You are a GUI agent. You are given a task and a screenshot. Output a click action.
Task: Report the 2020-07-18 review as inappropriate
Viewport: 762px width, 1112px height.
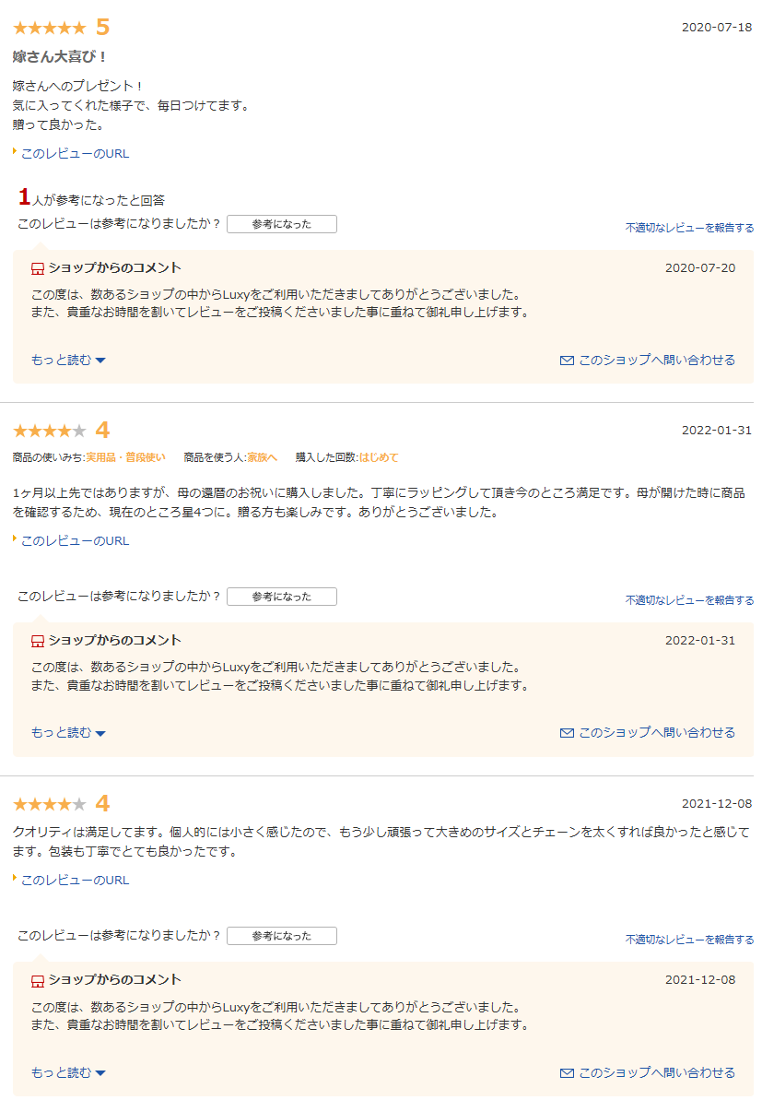689,228
